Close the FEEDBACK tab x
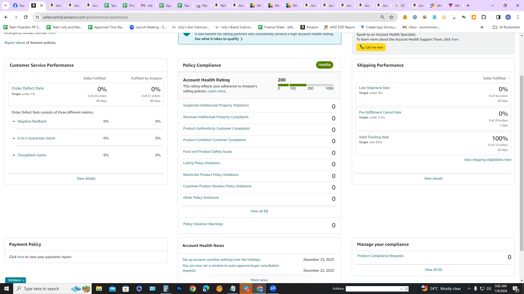This screenshot has height=294, width=524. pyautogui.click(x=23, y=280)
